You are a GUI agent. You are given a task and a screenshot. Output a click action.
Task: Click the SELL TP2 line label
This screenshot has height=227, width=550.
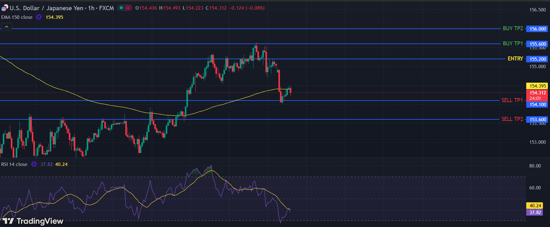pos(512,119)
